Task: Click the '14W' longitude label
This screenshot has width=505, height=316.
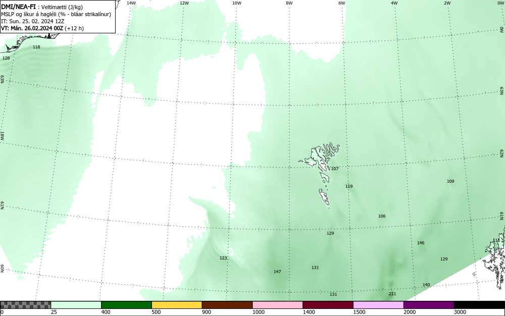Action: pyautogui.click(x=131, y=3)
